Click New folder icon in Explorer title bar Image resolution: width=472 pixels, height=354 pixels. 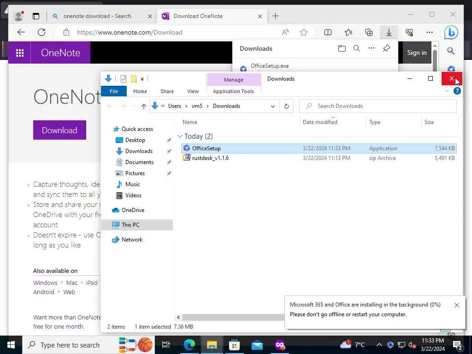tap(134, 79)
